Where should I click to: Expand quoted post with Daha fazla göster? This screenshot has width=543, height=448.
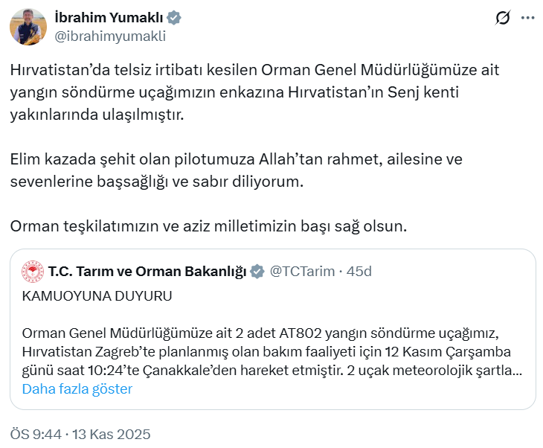point(77,389)
